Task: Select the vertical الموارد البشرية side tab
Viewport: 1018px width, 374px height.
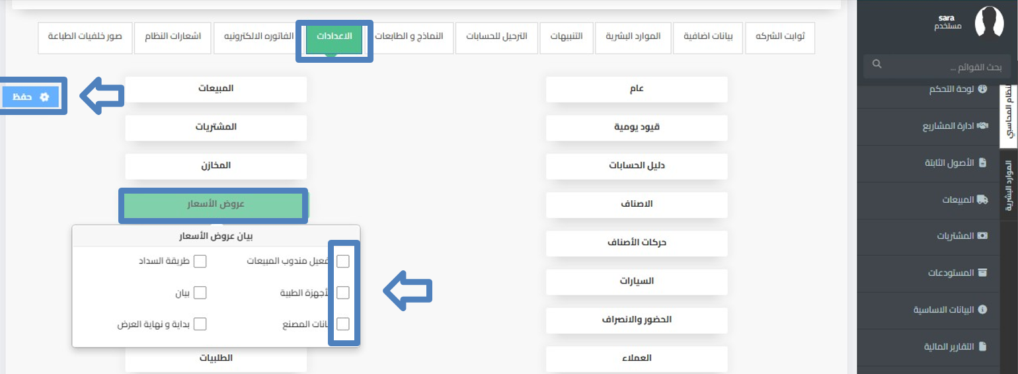Action: coord(1009,180)
